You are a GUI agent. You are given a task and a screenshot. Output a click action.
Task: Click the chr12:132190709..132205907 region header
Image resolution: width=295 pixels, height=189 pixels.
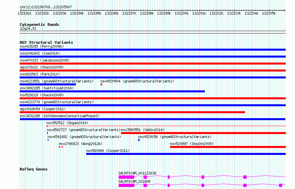tap(46, 7)
